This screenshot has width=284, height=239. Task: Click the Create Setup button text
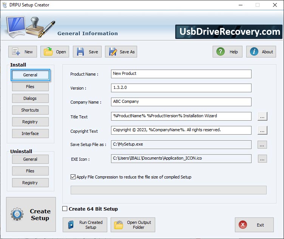coord(40,214)
